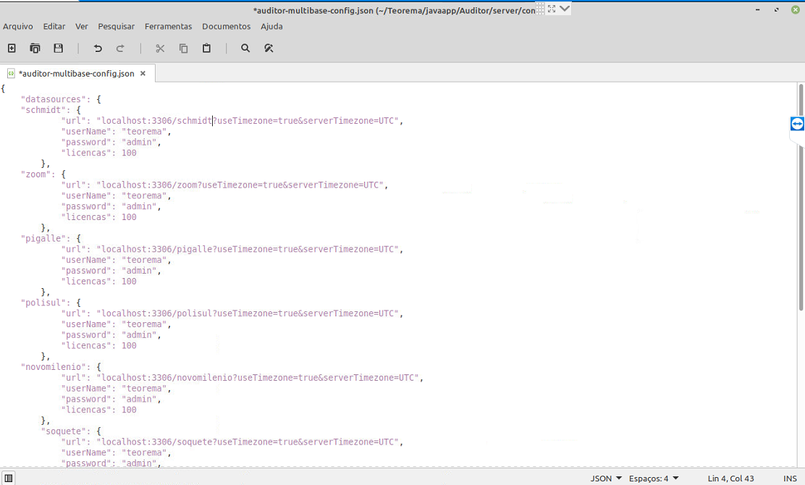
Task: Toggle side panel icon in status bar
Action: click(x=8, y=478)
